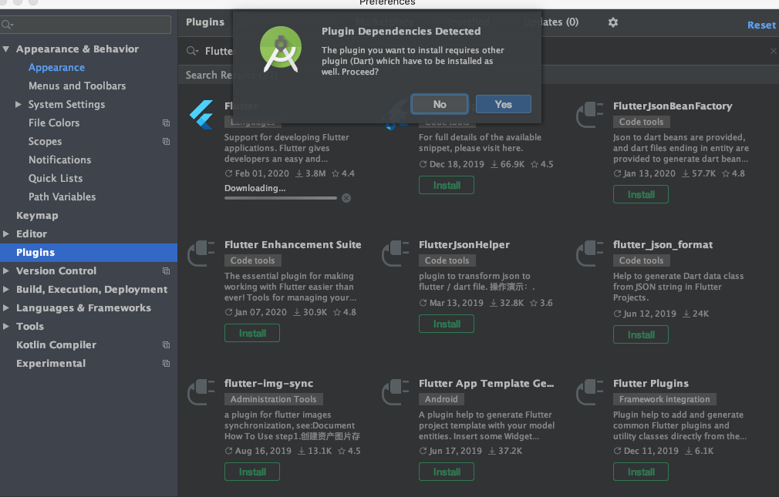Click the Experimental project-level icon
779x497 pixels.
tap(166, 364)
